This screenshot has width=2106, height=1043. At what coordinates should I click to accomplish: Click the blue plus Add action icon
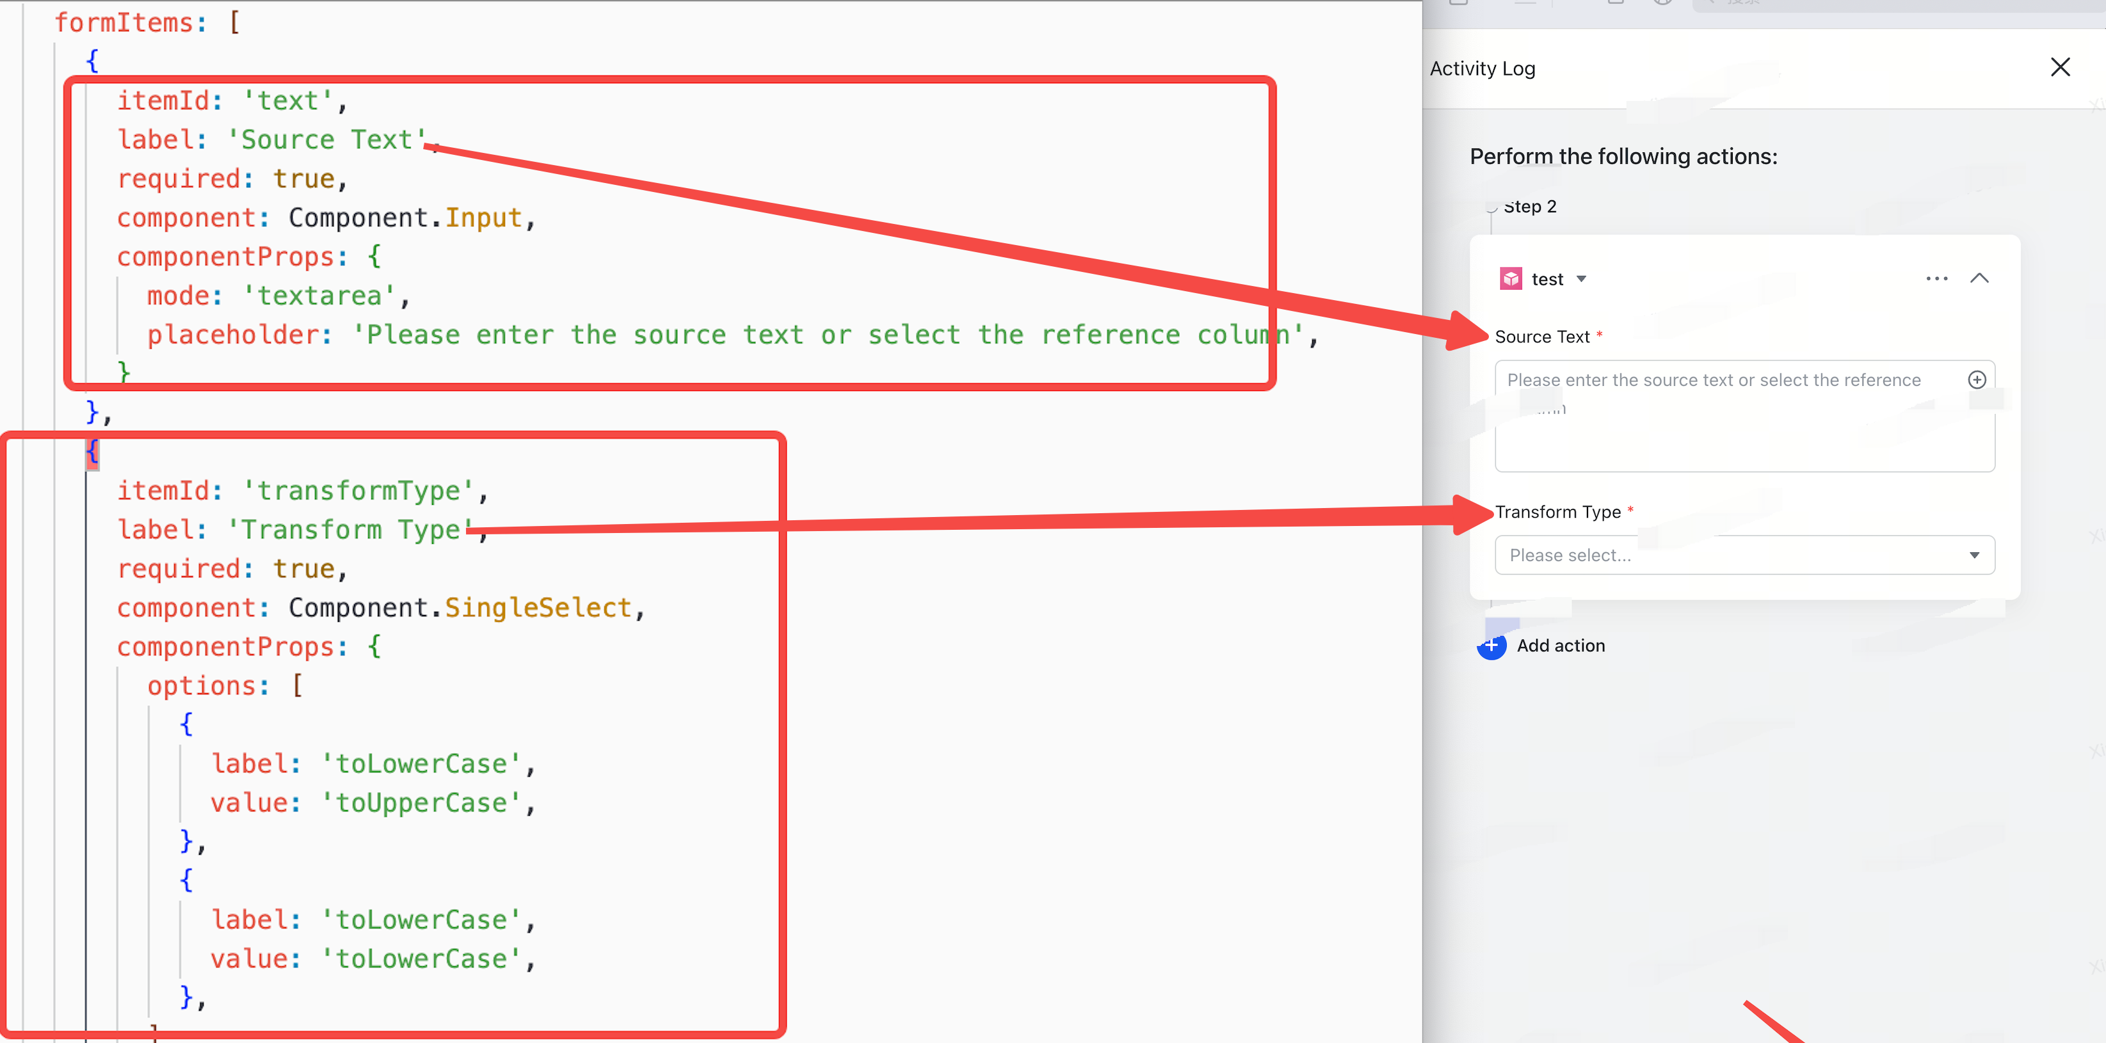point(1491,646)
